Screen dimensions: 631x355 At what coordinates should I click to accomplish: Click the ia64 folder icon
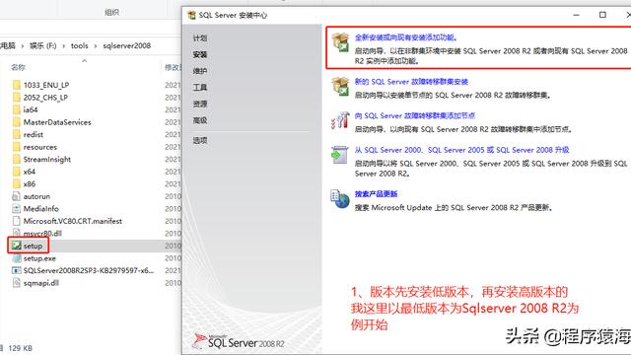pyautogui.click(x=16, y=109)
